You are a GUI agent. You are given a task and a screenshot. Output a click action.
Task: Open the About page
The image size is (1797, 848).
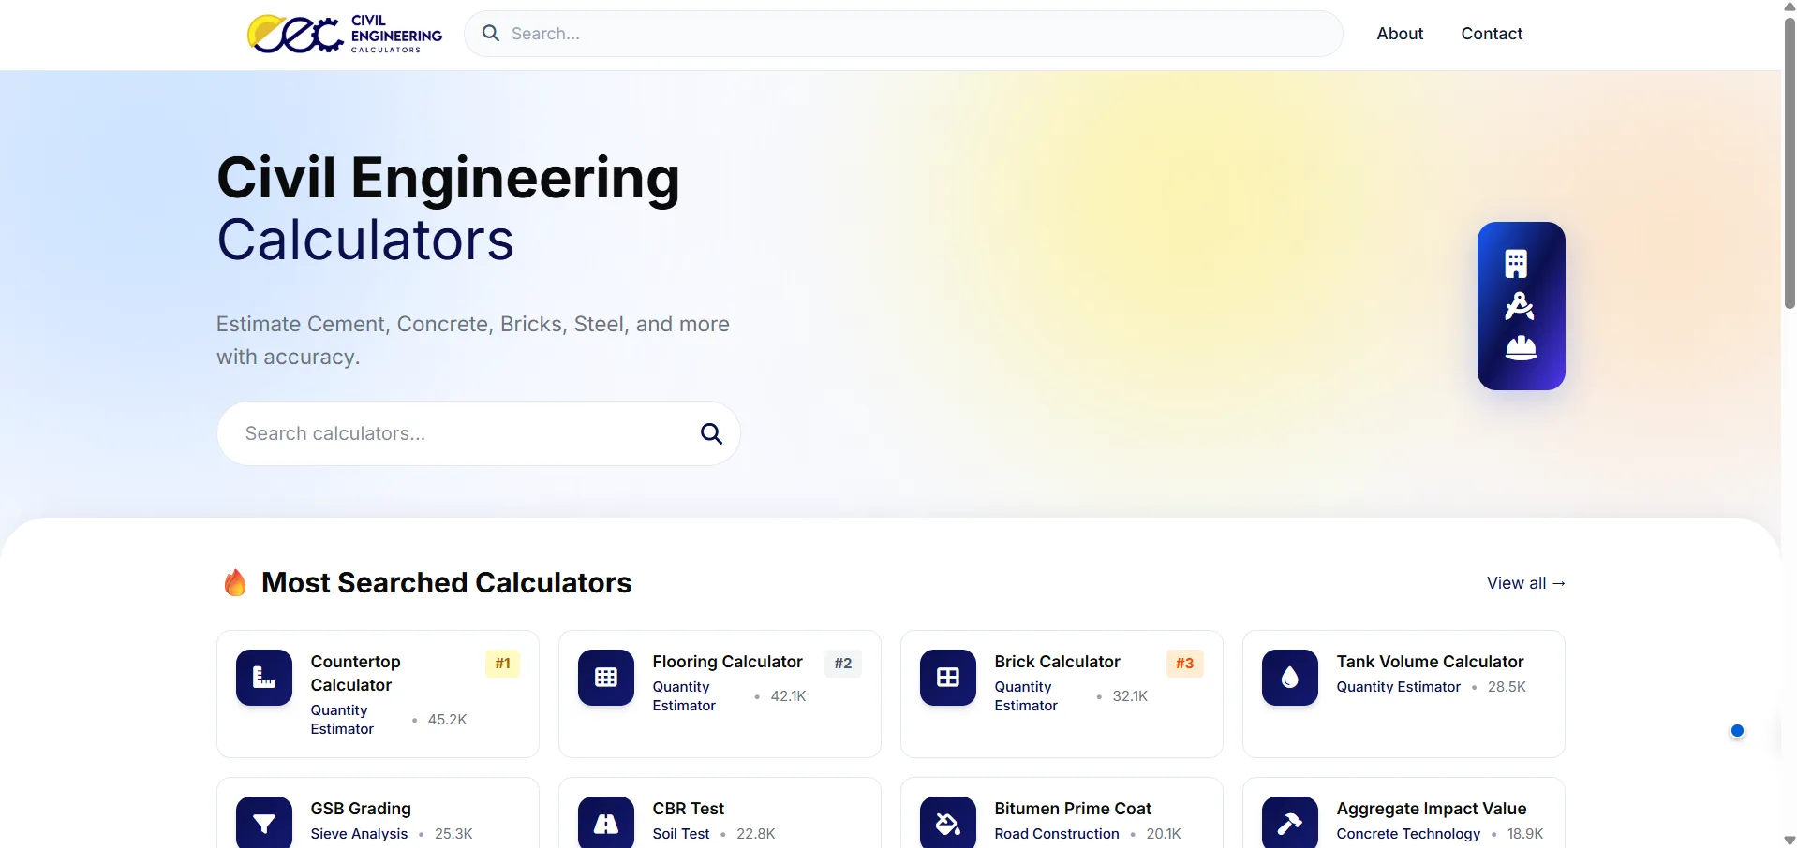point(1400,34)
